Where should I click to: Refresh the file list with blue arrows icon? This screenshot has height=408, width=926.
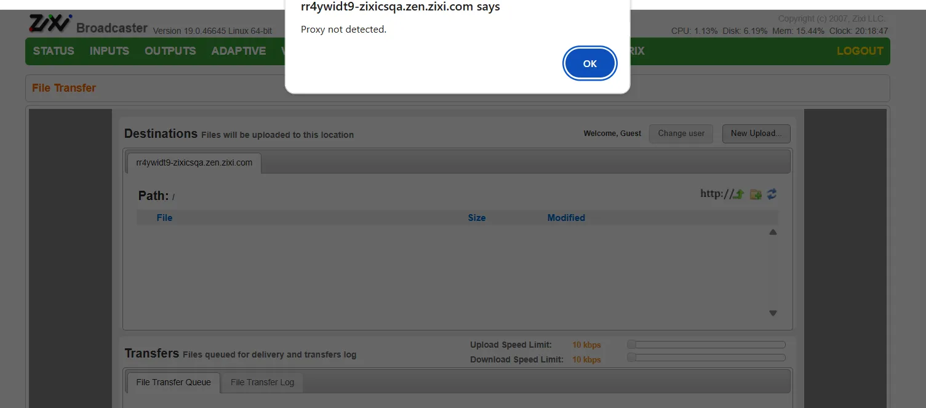[x=772, y=194]
